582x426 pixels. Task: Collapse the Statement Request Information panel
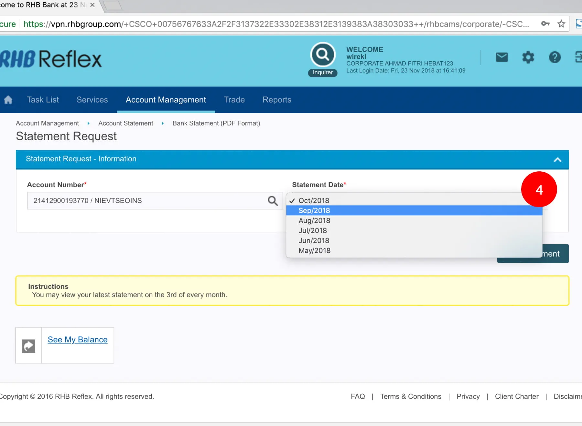click(557, 159)
